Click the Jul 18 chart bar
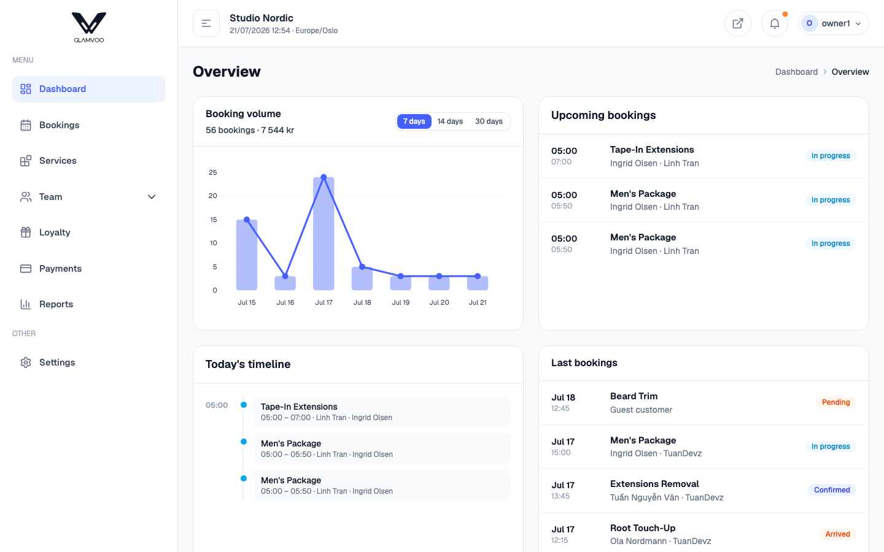Image resolution: width=884 pixels, height=552 pixels. 362,278
